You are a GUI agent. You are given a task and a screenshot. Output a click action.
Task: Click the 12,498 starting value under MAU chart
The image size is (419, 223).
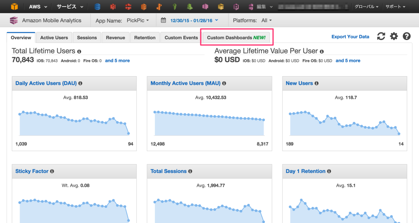(x=158, y=144)
